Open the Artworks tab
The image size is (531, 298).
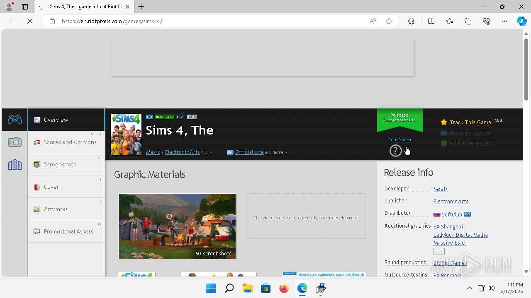coord(66,209)
